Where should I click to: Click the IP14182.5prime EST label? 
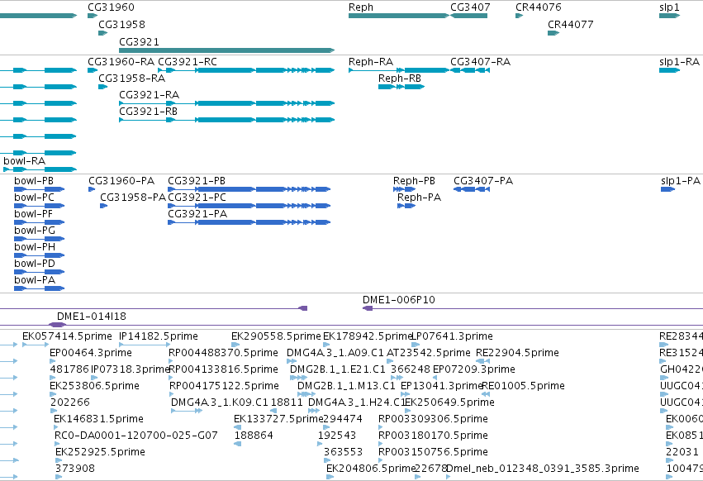click(x=159, y=336)
